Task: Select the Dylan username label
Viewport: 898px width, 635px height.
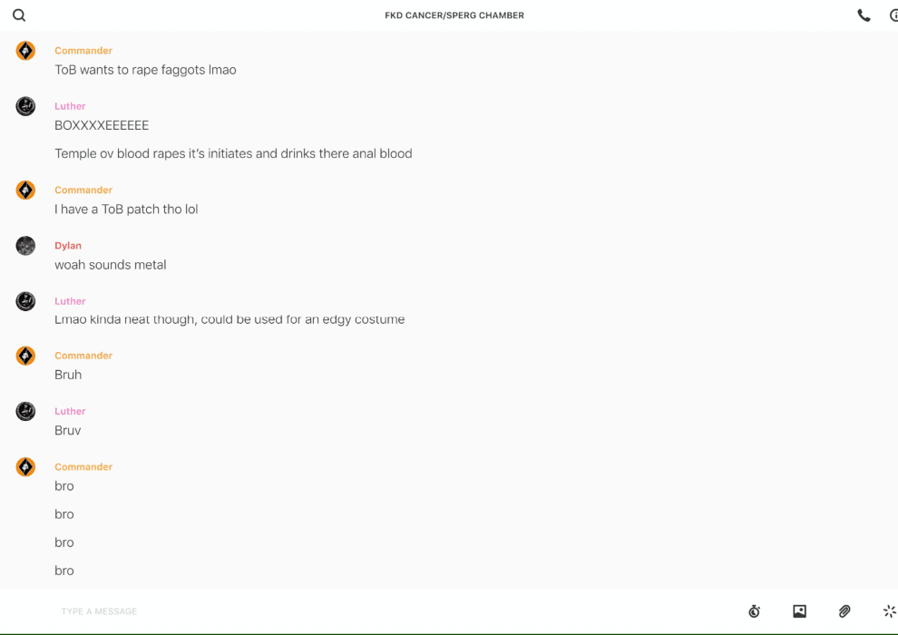Action: click(x=68, y=246)
